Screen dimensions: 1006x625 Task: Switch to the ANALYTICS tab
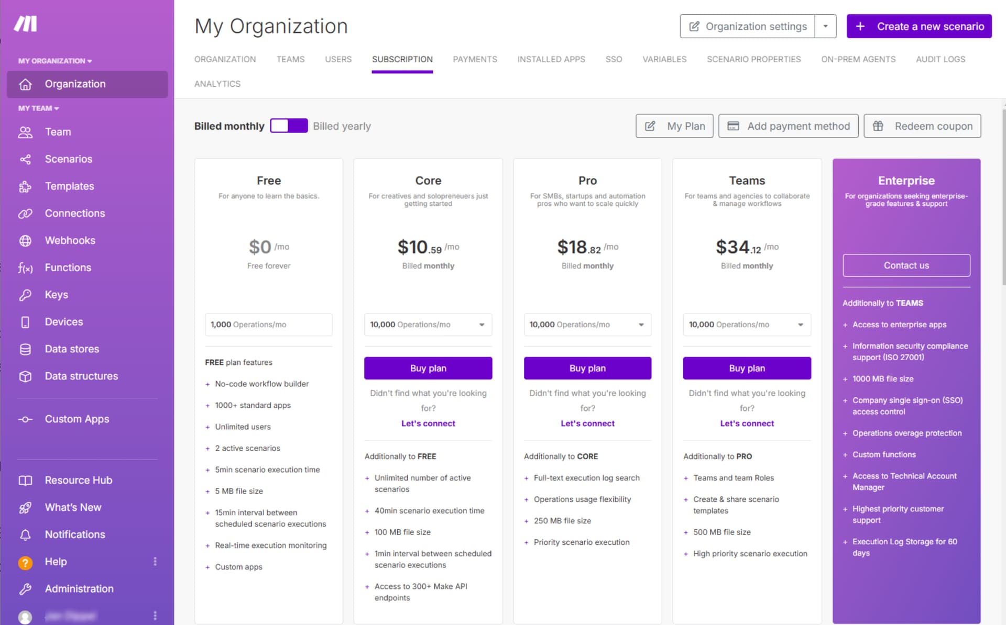pyautogui.click(x=217, y=84)
